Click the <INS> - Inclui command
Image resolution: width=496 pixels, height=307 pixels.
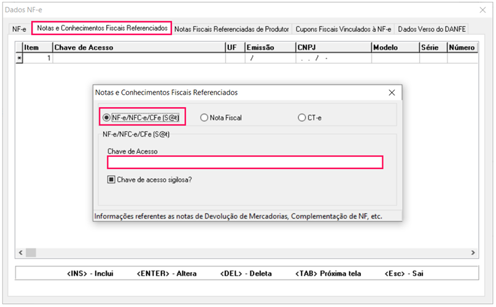click(90, 273)
